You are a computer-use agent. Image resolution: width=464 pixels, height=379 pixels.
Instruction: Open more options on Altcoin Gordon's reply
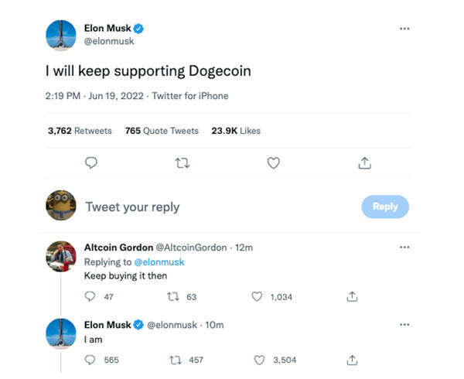pos(404,248)
